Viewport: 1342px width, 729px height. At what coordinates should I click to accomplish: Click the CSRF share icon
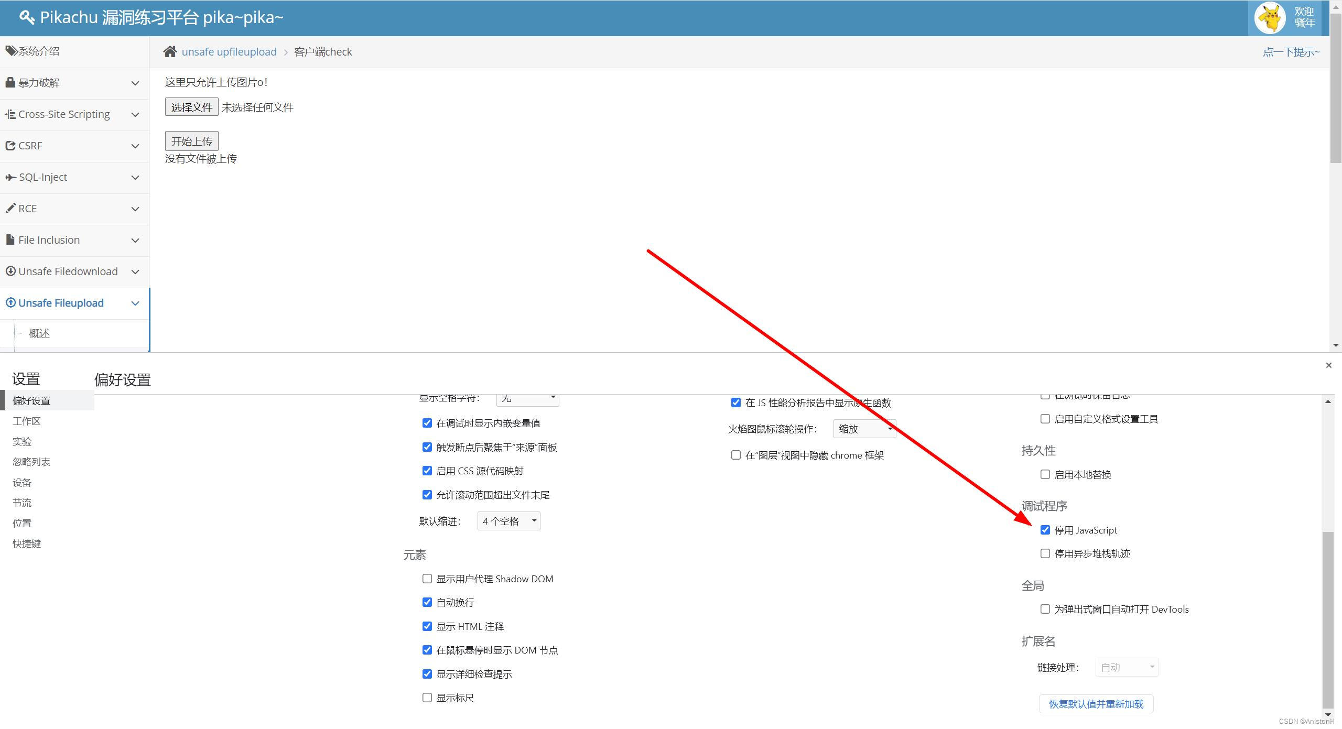pyautogui.click(x=10, y=145)
